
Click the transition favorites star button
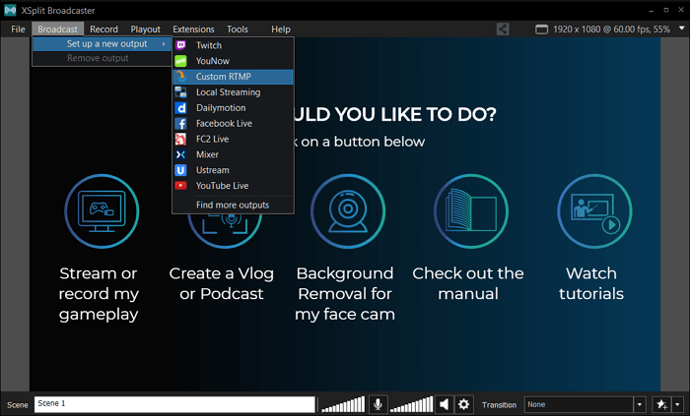pos(661,404)
